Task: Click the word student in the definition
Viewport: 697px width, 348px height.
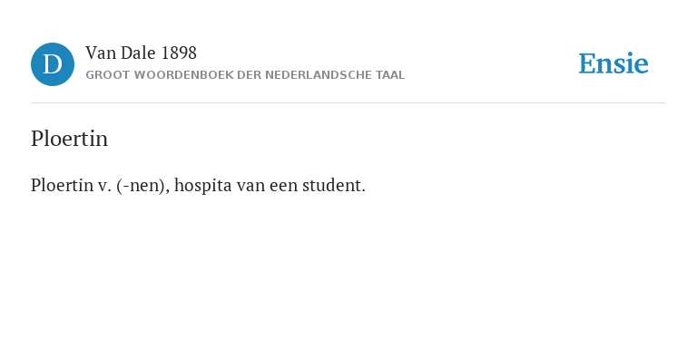Action: click(334, 186)
